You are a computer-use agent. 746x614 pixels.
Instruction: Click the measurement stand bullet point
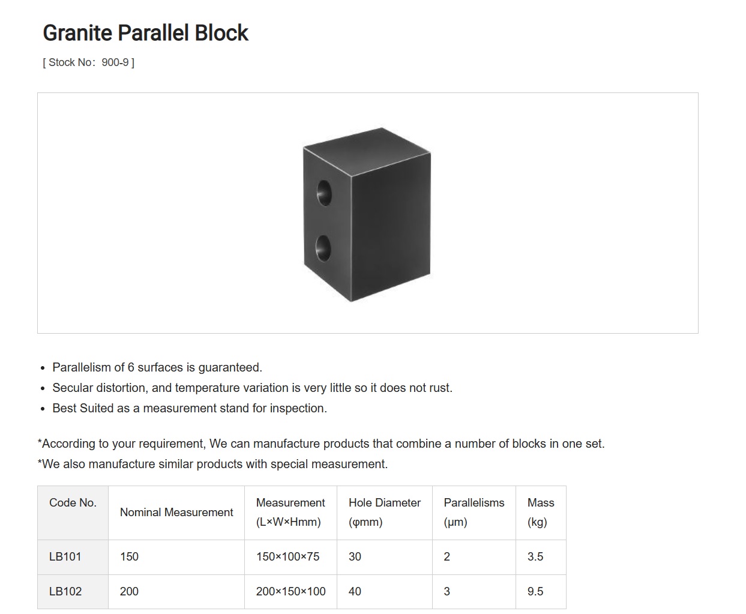(190, 408)
